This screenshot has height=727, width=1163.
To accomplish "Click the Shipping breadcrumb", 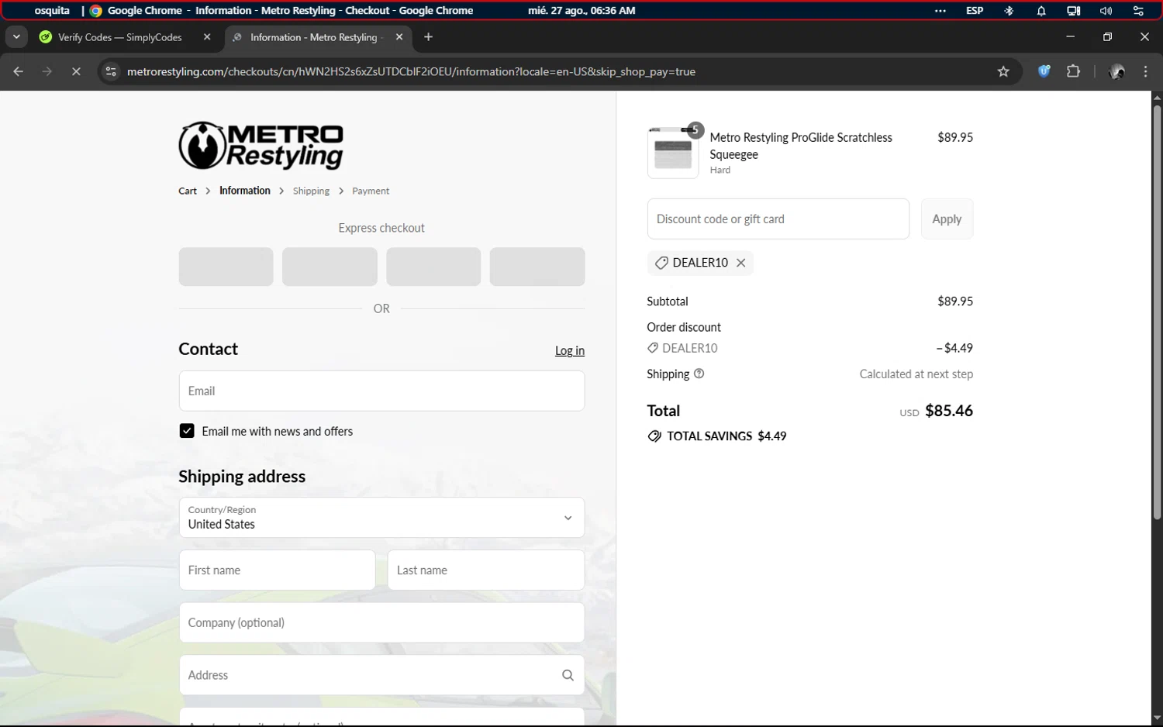I will (x=311, y=191).
